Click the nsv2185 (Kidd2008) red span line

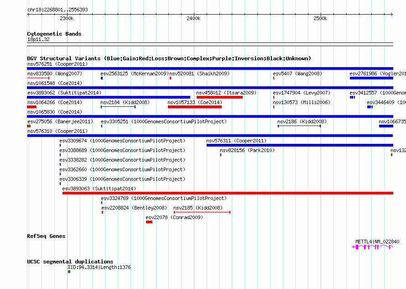[x=202, y=212]
